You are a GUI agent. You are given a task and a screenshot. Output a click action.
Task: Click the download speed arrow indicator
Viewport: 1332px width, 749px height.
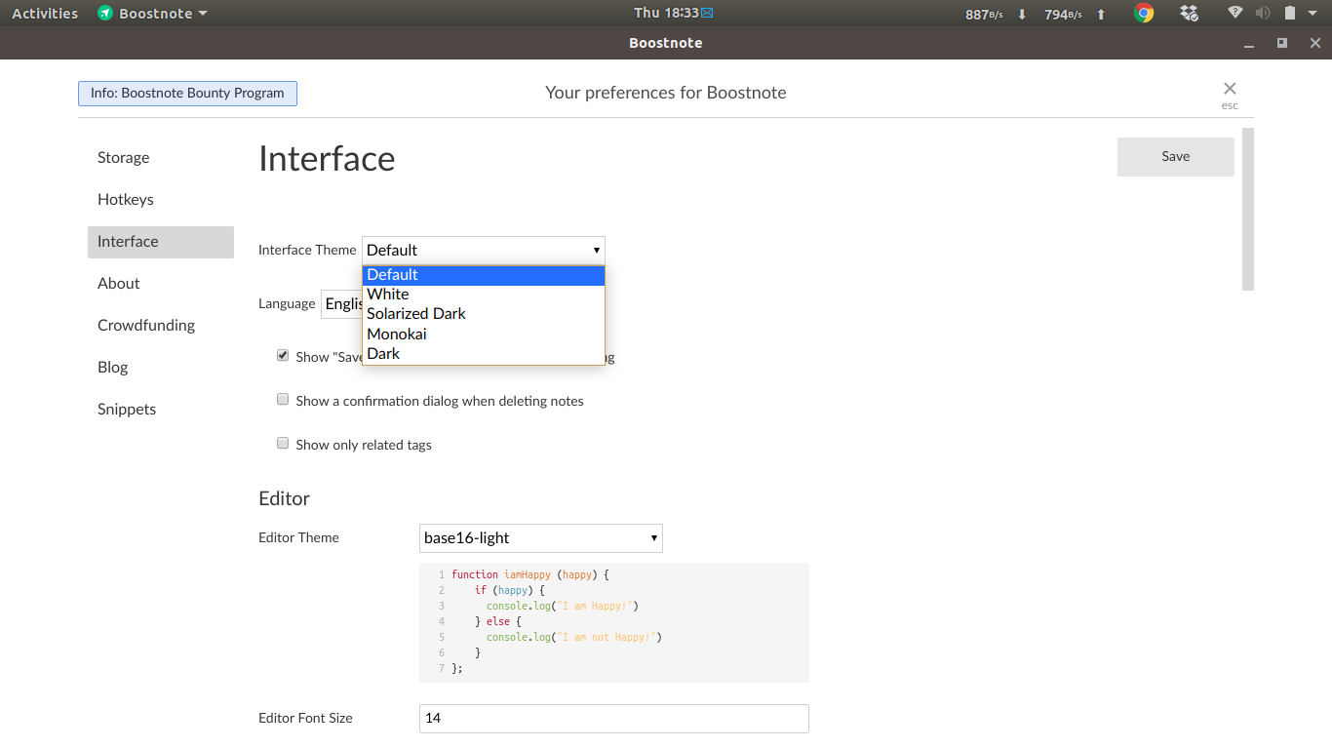tap(1022, 14)
